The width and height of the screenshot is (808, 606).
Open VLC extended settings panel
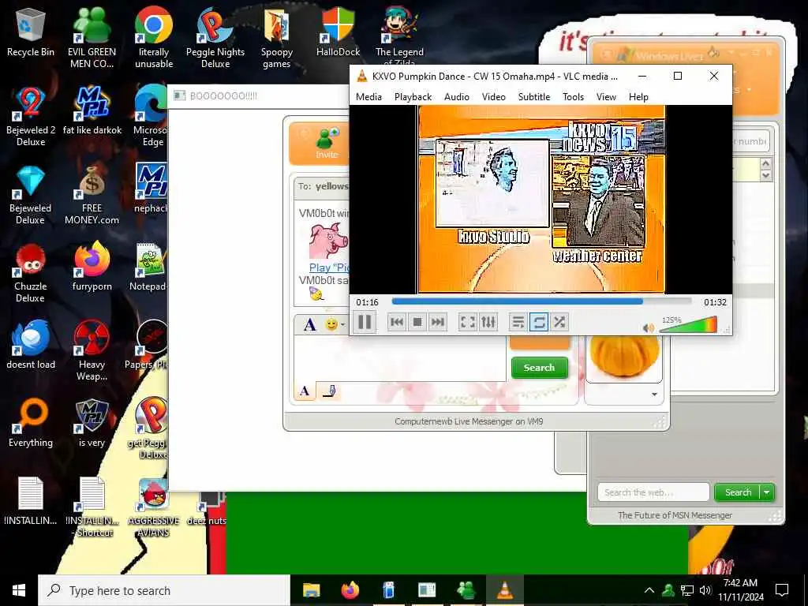(488, 322)
